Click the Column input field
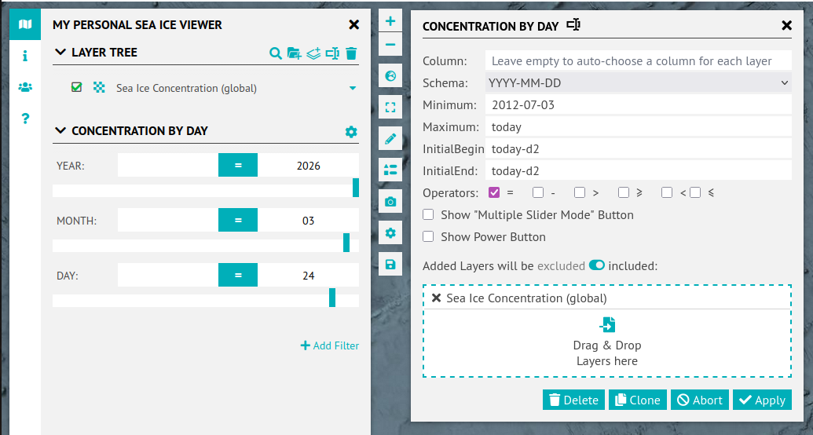The width and height of the screenshot is (813, 435). point(639,60)
